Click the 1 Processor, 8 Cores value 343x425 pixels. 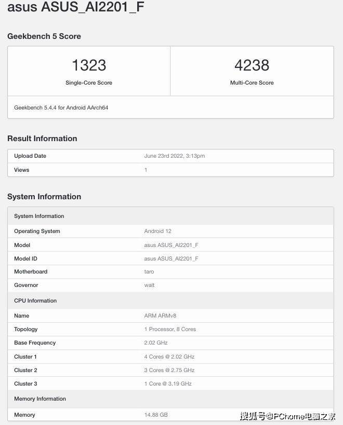pos(170,330)
